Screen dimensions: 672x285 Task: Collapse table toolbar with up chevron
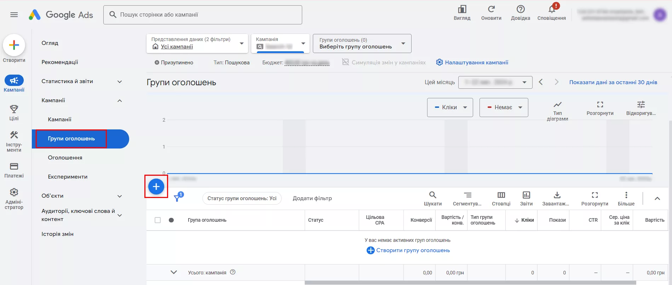[x=657, y=198]
